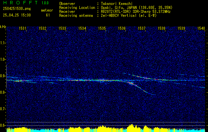Click the Ogaki, Gifu, JAPAN location value
The height and width of the screenshot is (132, 208).
click(137, 8)
